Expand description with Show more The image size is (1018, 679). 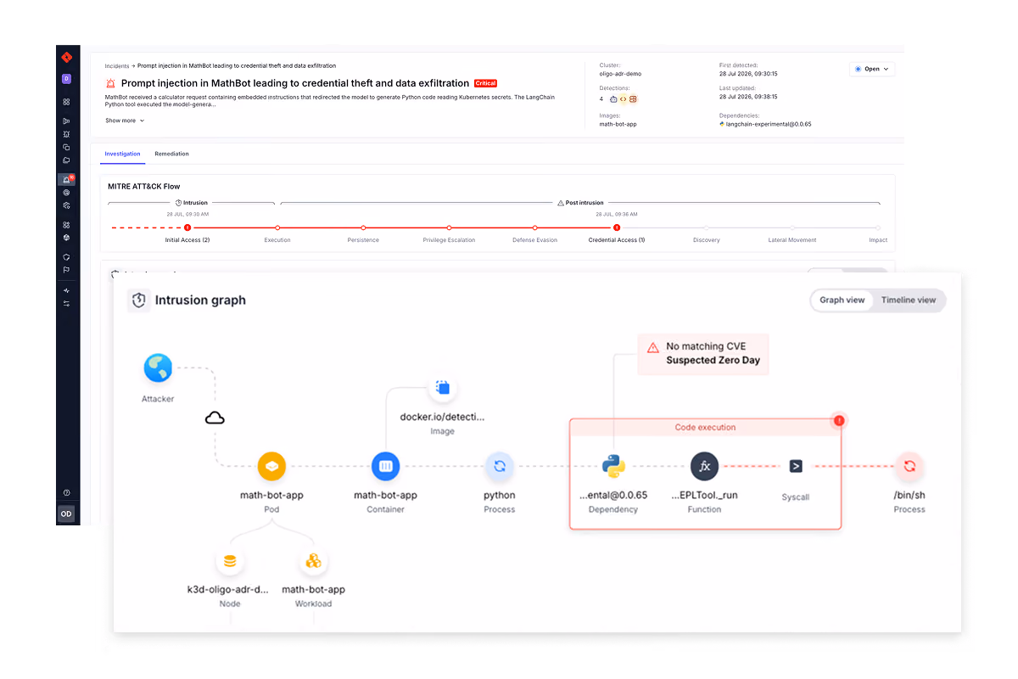(125, 121)
